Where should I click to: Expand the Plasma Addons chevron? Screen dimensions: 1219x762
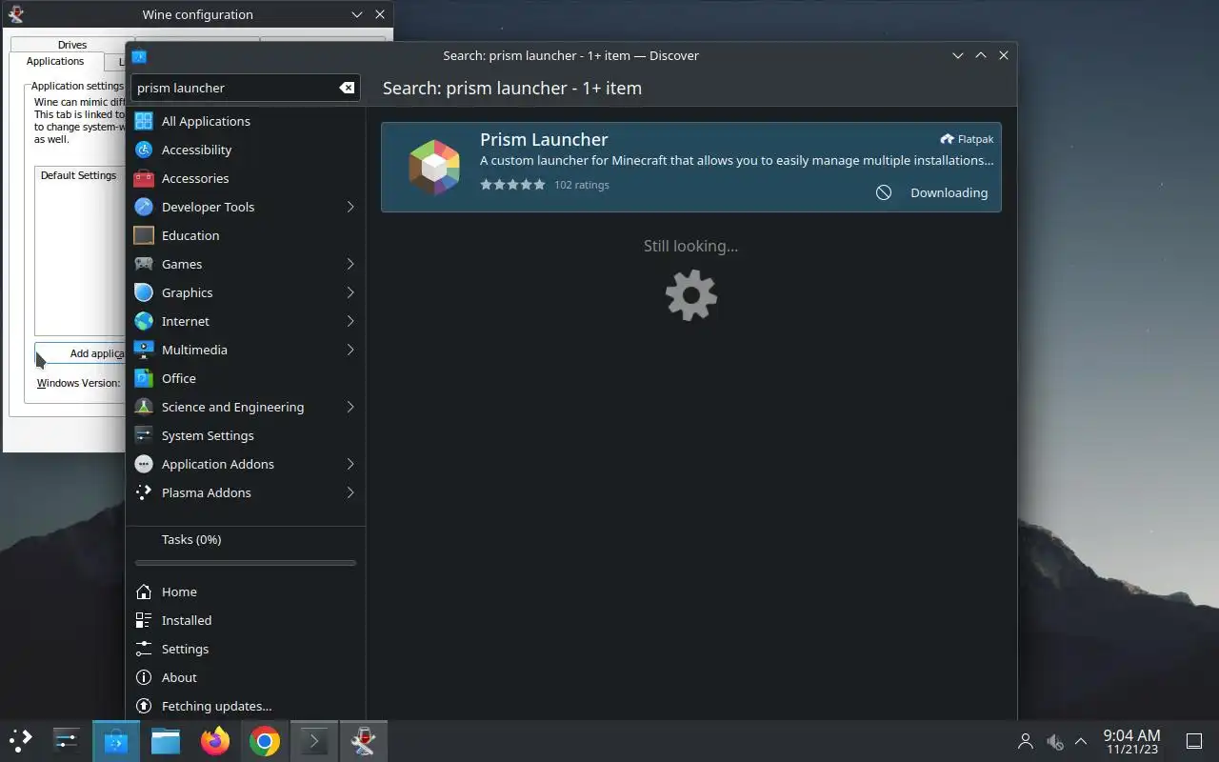[x=350, y=492]
